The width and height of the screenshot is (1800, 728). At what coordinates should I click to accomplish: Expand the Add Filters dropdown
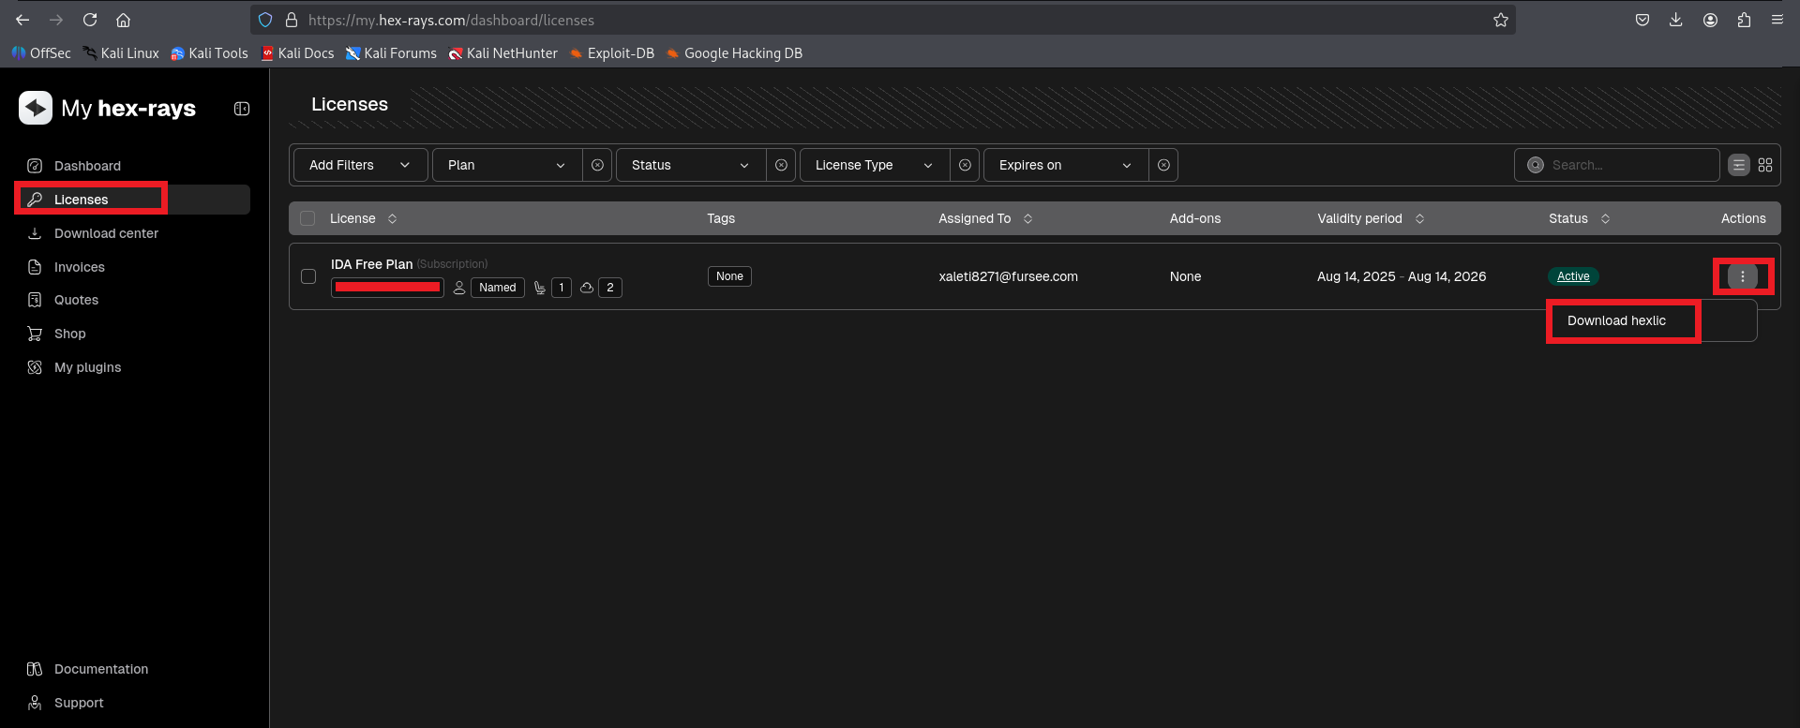pos(361,165)
